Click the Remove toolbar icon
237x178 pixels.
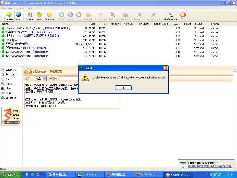pyautogui.click(x=114, y=16)
